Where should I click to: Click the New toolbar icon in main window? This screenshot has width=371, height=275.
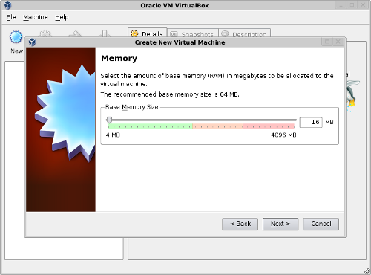pyautogui.click(x=16, y=37)
